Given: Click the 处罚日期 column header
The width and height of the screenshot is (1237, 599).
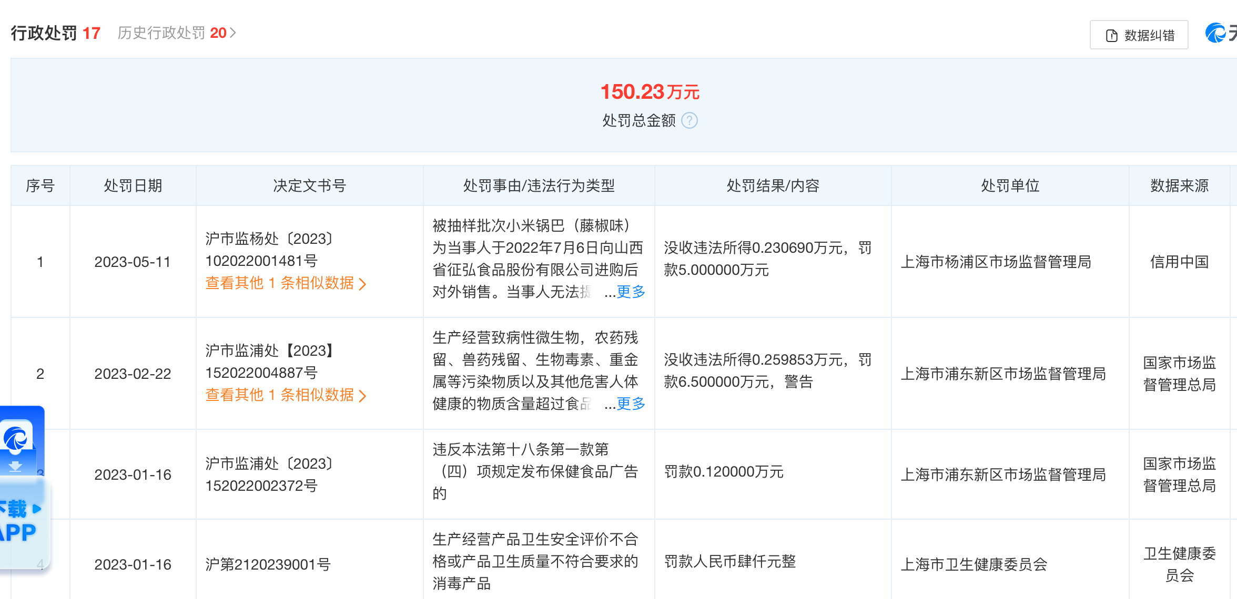Looking at the screenshot, I should coord(133,185).
